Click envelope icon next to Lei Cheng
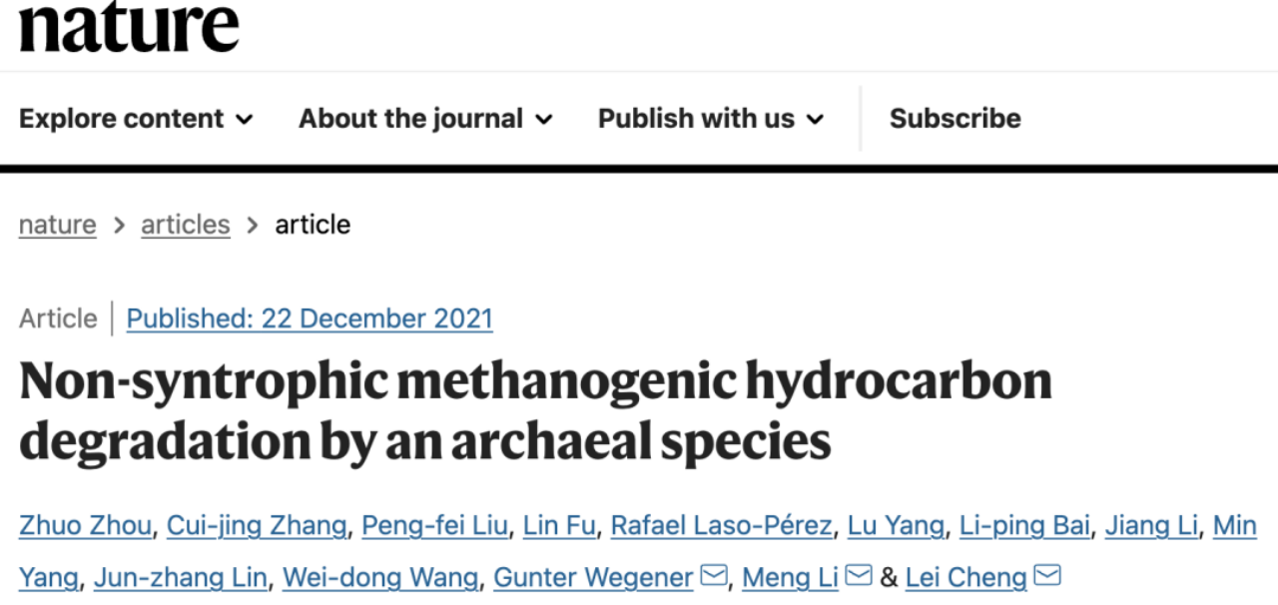 (1046, 576)
